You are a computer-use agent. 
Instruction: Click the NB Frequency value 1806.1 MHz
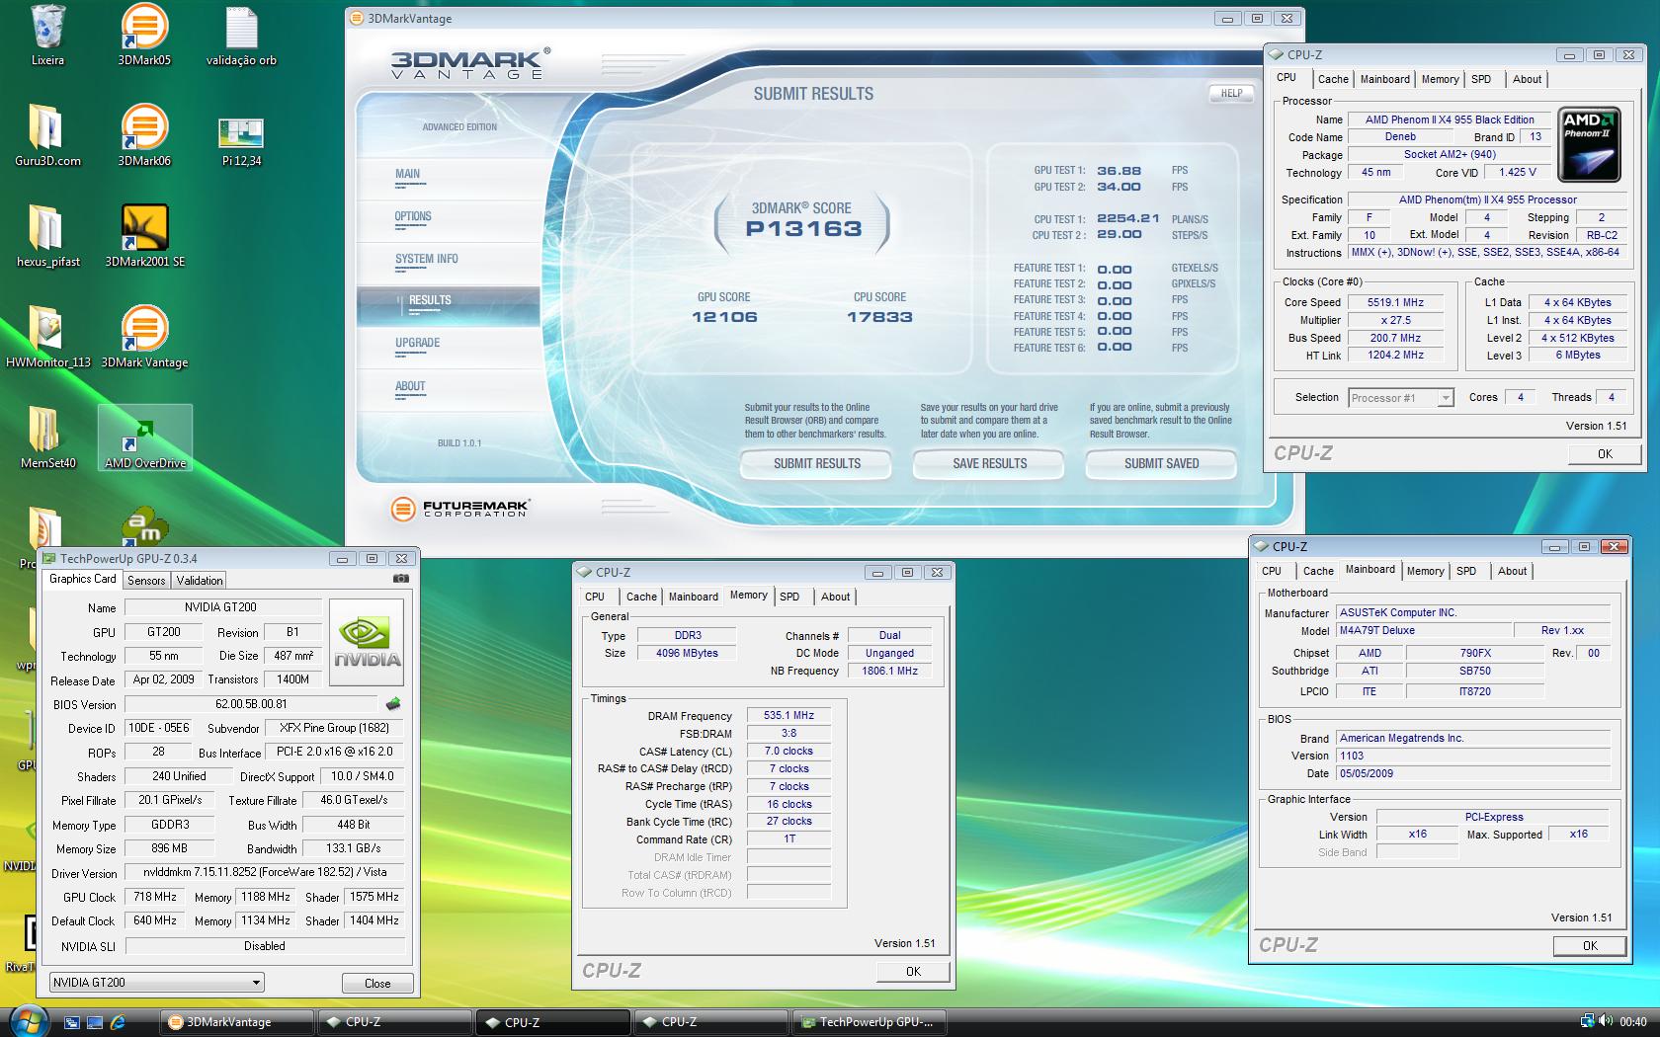(x=889, y=671)
